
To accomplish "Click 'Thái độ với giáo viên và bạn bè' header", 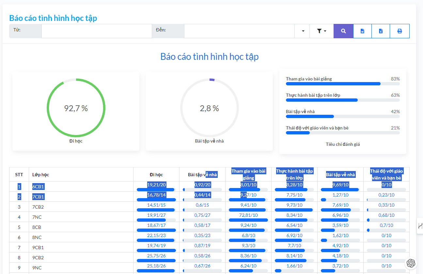I will click(386, 175).
